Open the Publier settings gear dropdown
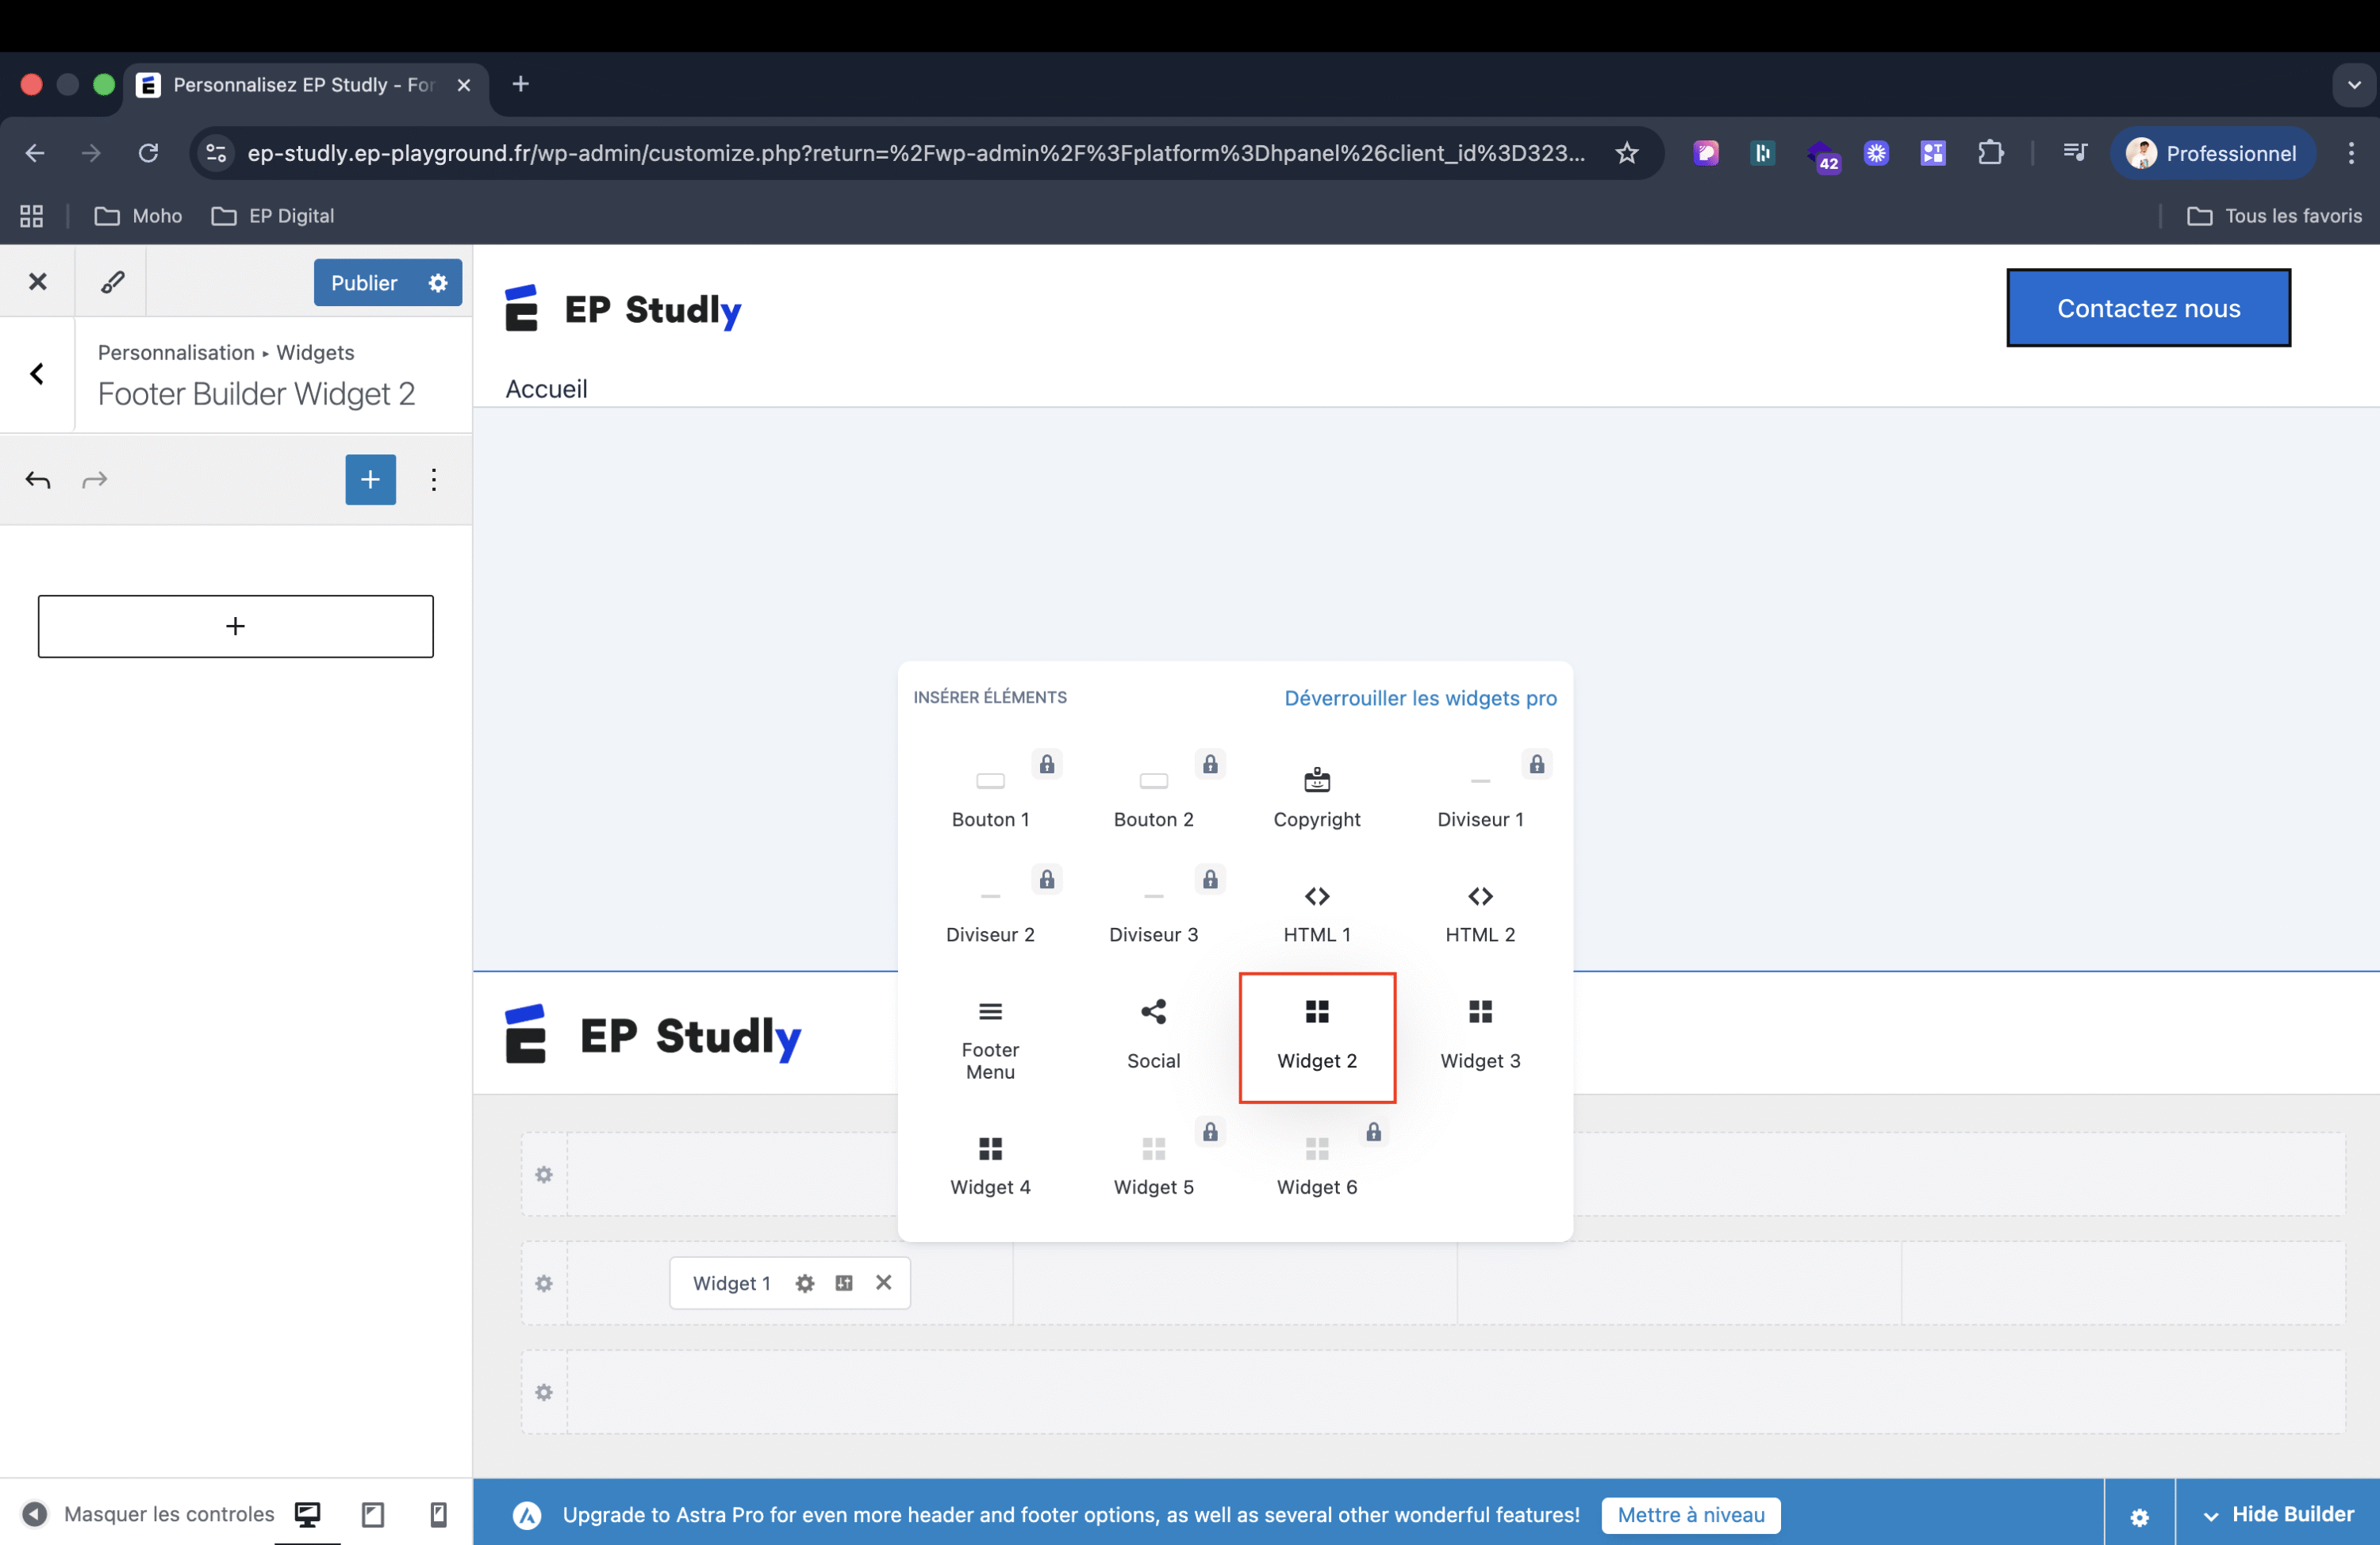 (x=438, y=283)
